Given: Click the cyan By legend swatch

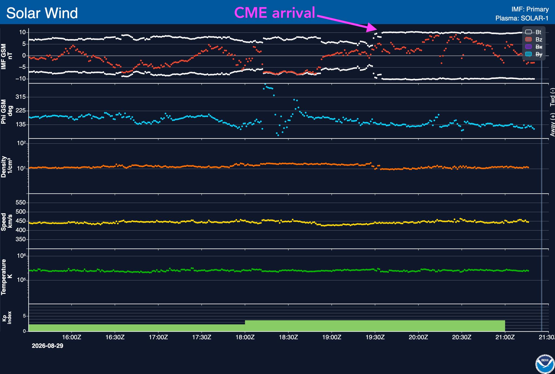Looking at the screenshot, I should point(528,54).
